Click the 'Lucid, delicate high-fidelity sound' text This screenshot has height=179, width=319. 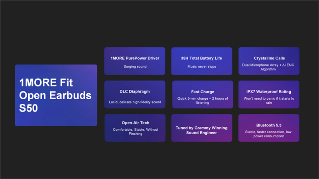click(x=135, y=102)
